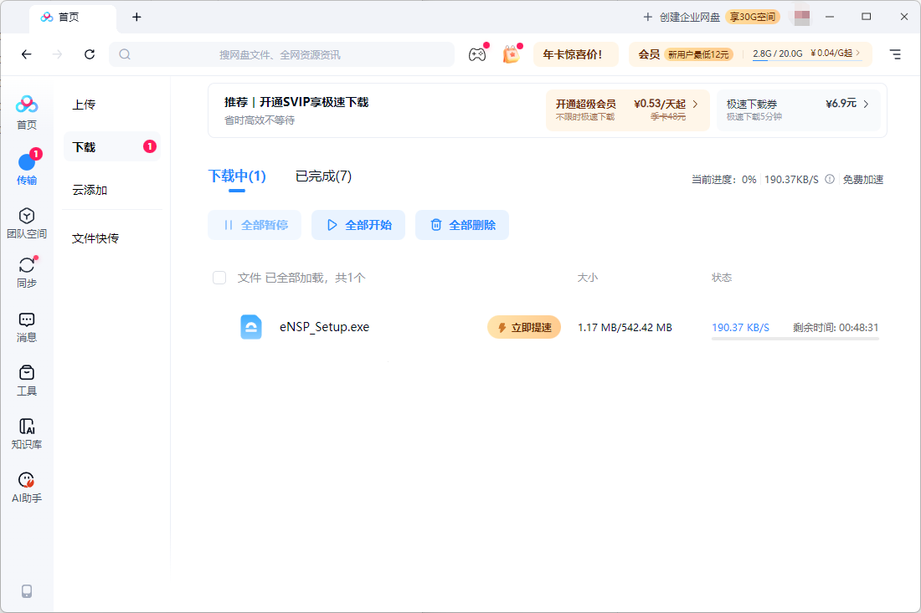The image size is (921, 613).
Task: Open storage quota 2.8G/20.0G details arrow
Action: pos(857,53)
